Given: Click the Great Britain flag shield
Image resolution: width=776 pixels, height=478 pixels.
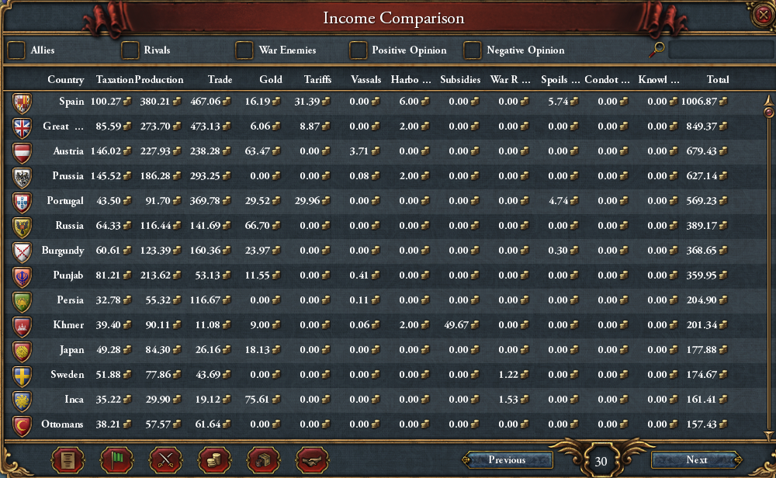Looking at the screenshot, I should pos(23,128).
